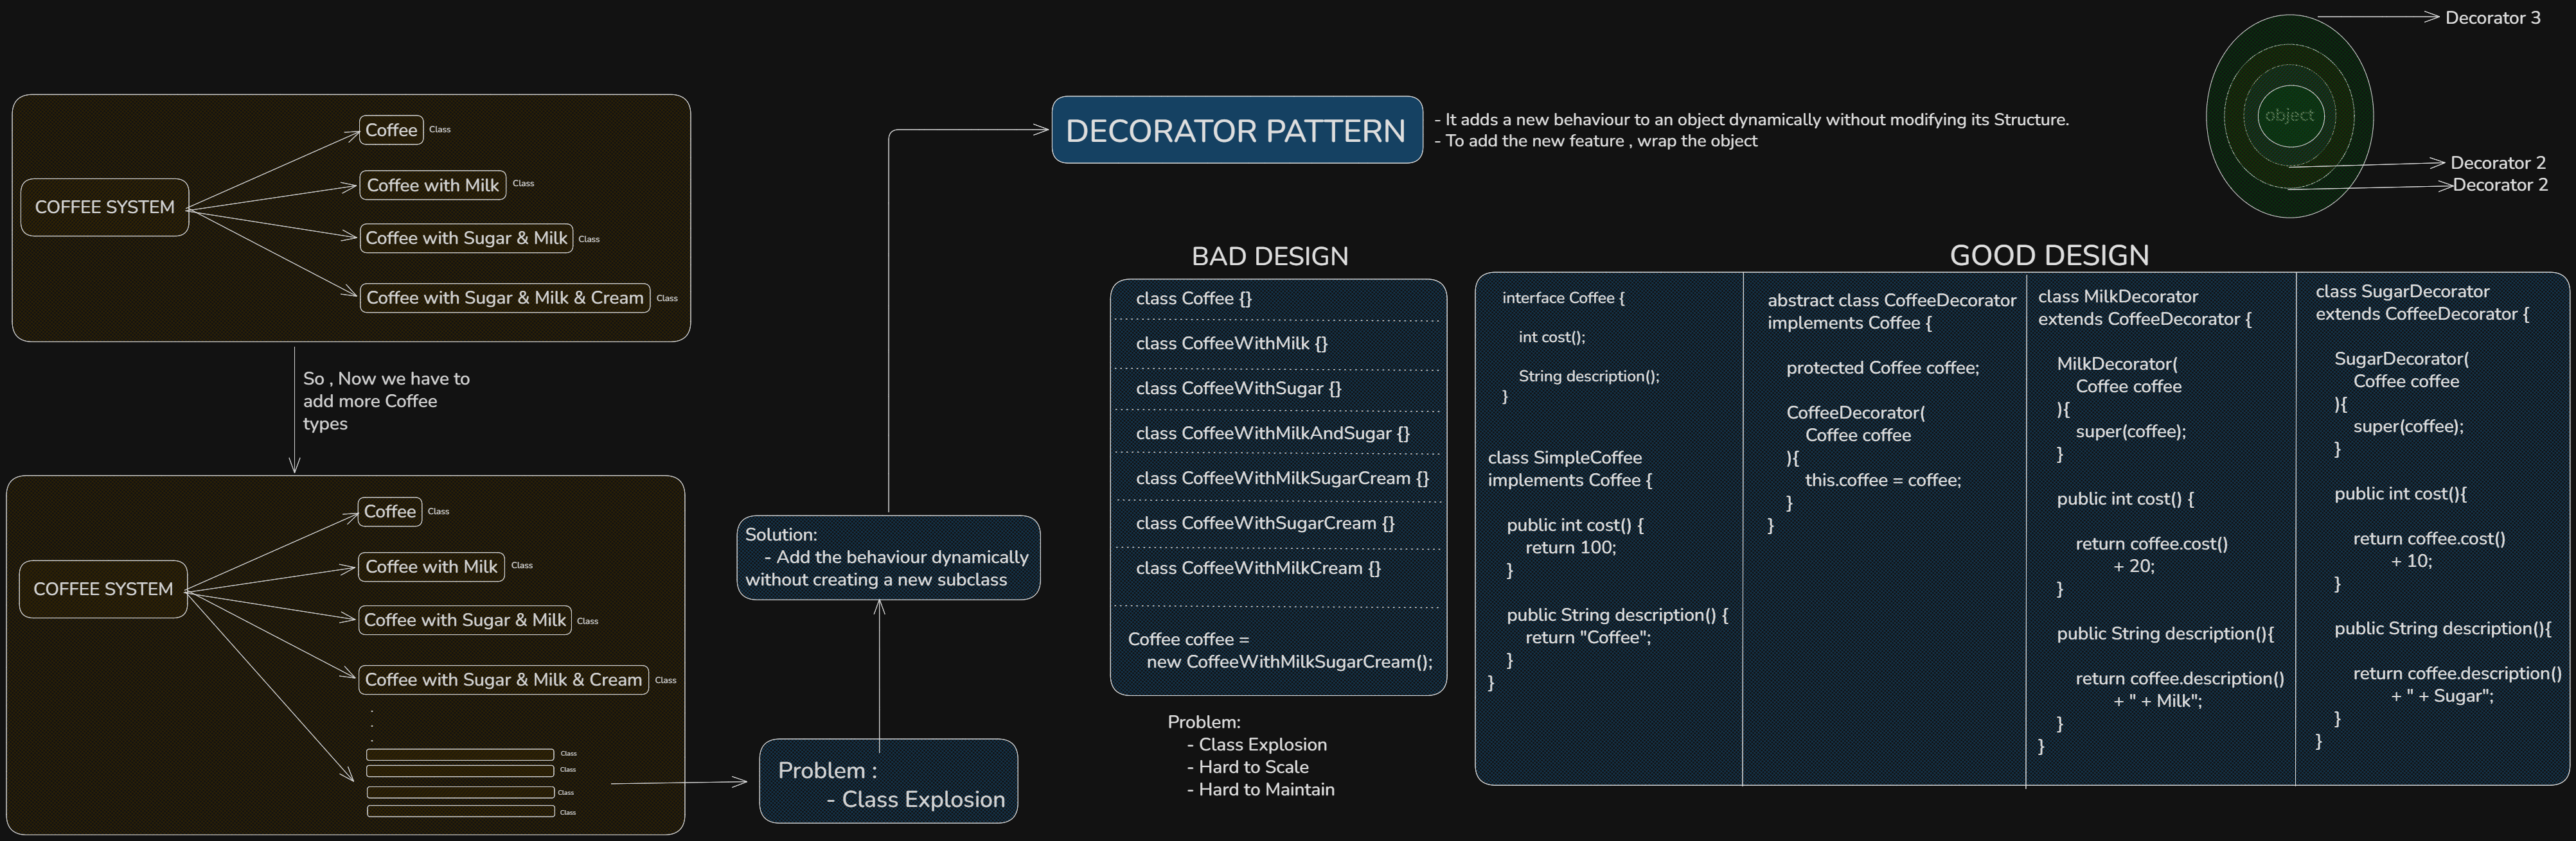The image size is (2576, 841).
Task: Select the 'new CoffeeWithMilkSugarCream();' line
Action: 1290,663
